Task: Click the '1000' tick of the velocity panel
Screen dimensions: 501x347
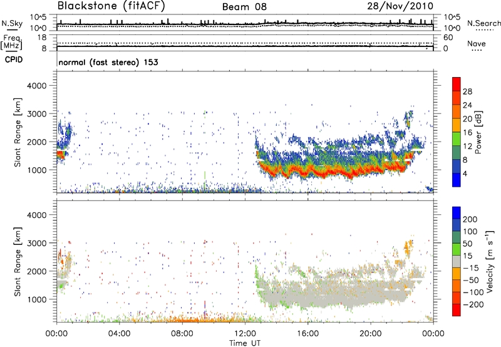Action: (x=37, y=299)
